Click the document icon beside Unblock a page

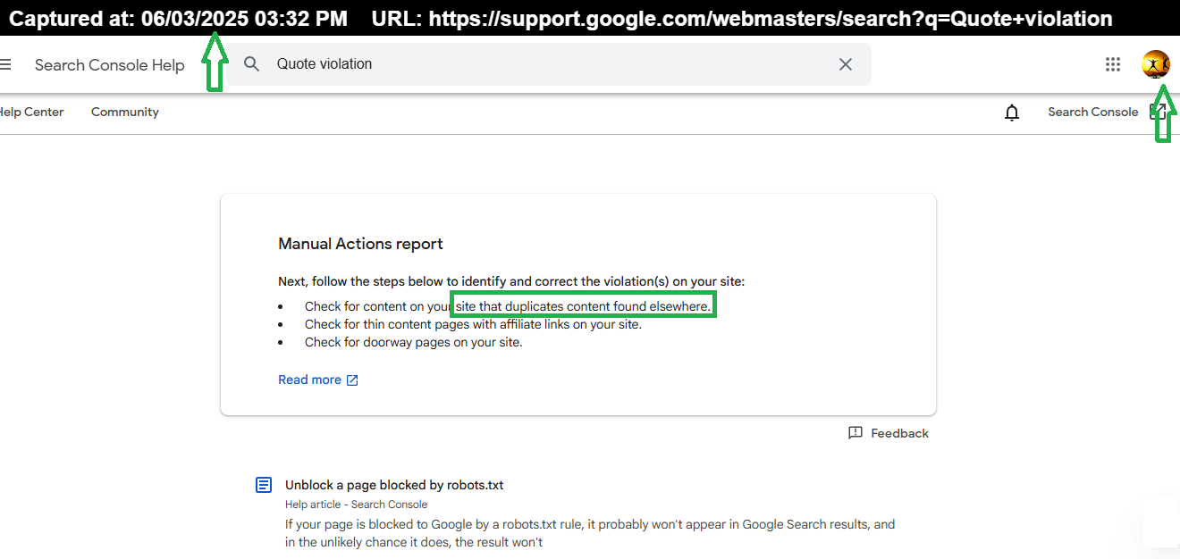pyautogui.click(x=264, y=485)
